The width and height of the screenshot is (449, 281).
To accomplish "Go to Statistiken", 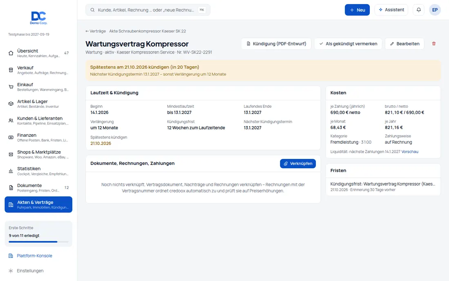I will click(38, 171).
